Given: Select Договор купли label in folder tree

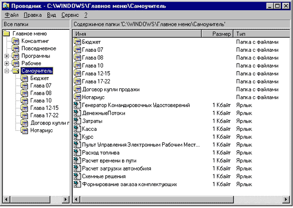Looking at the screenshot, I should tap(50, 123).
